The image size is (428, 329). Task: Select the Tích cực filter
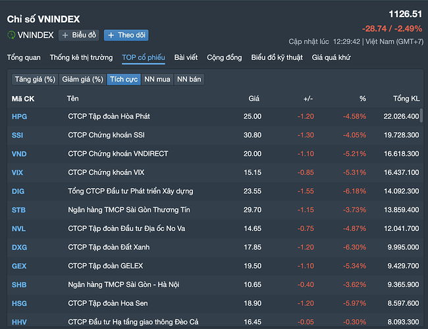point(124,79)
